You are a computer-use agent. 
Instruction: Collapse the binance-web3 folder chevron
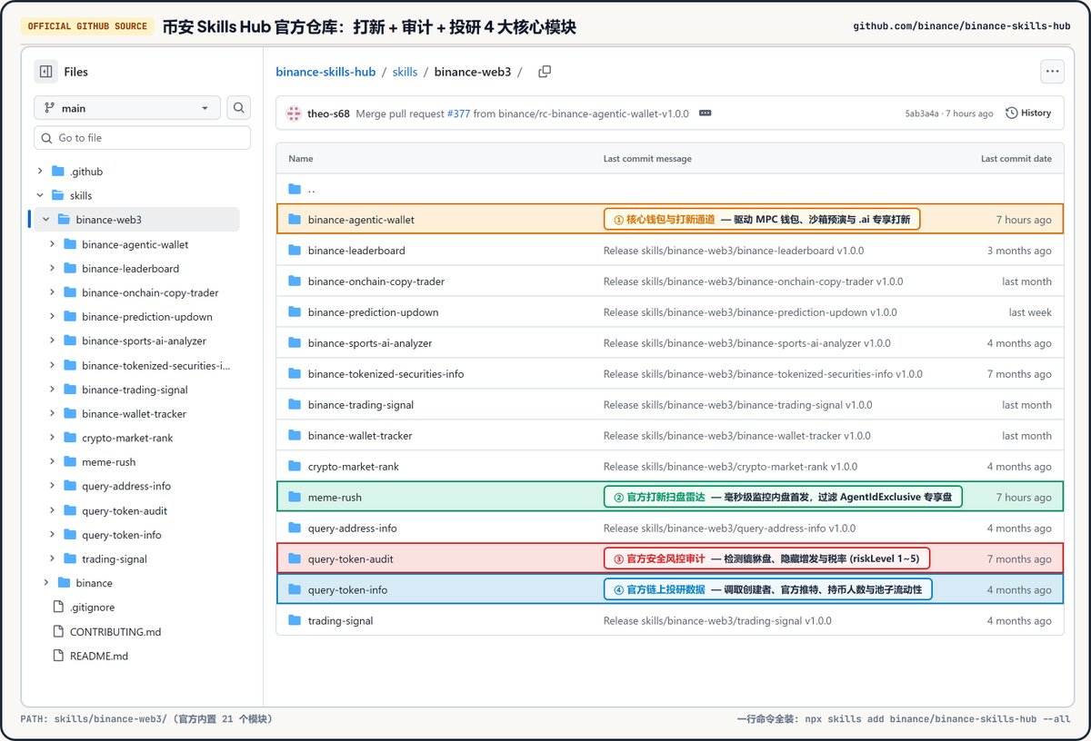(45, 220)
